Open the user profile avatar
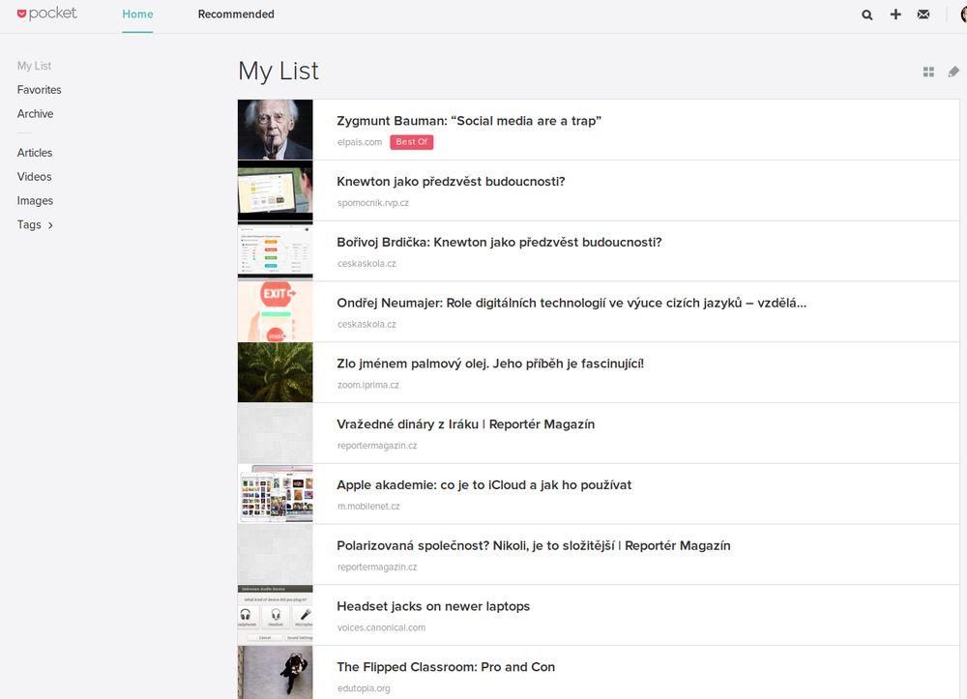The width and height of the screenshot is (967, 699). point(963,15)
